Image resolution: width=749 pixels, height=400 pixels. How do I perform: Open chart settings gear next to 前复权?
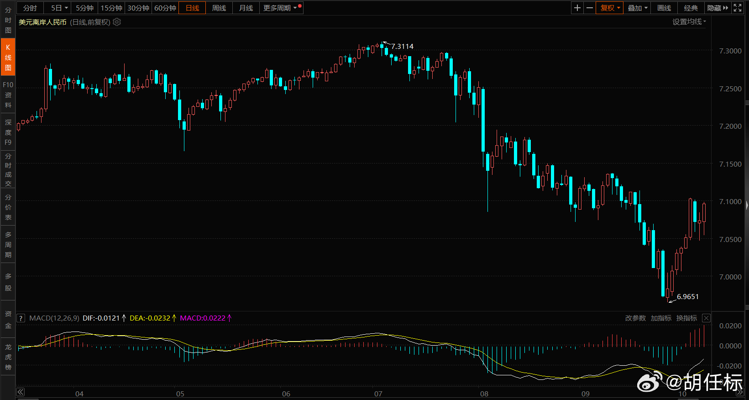(117, 22)
